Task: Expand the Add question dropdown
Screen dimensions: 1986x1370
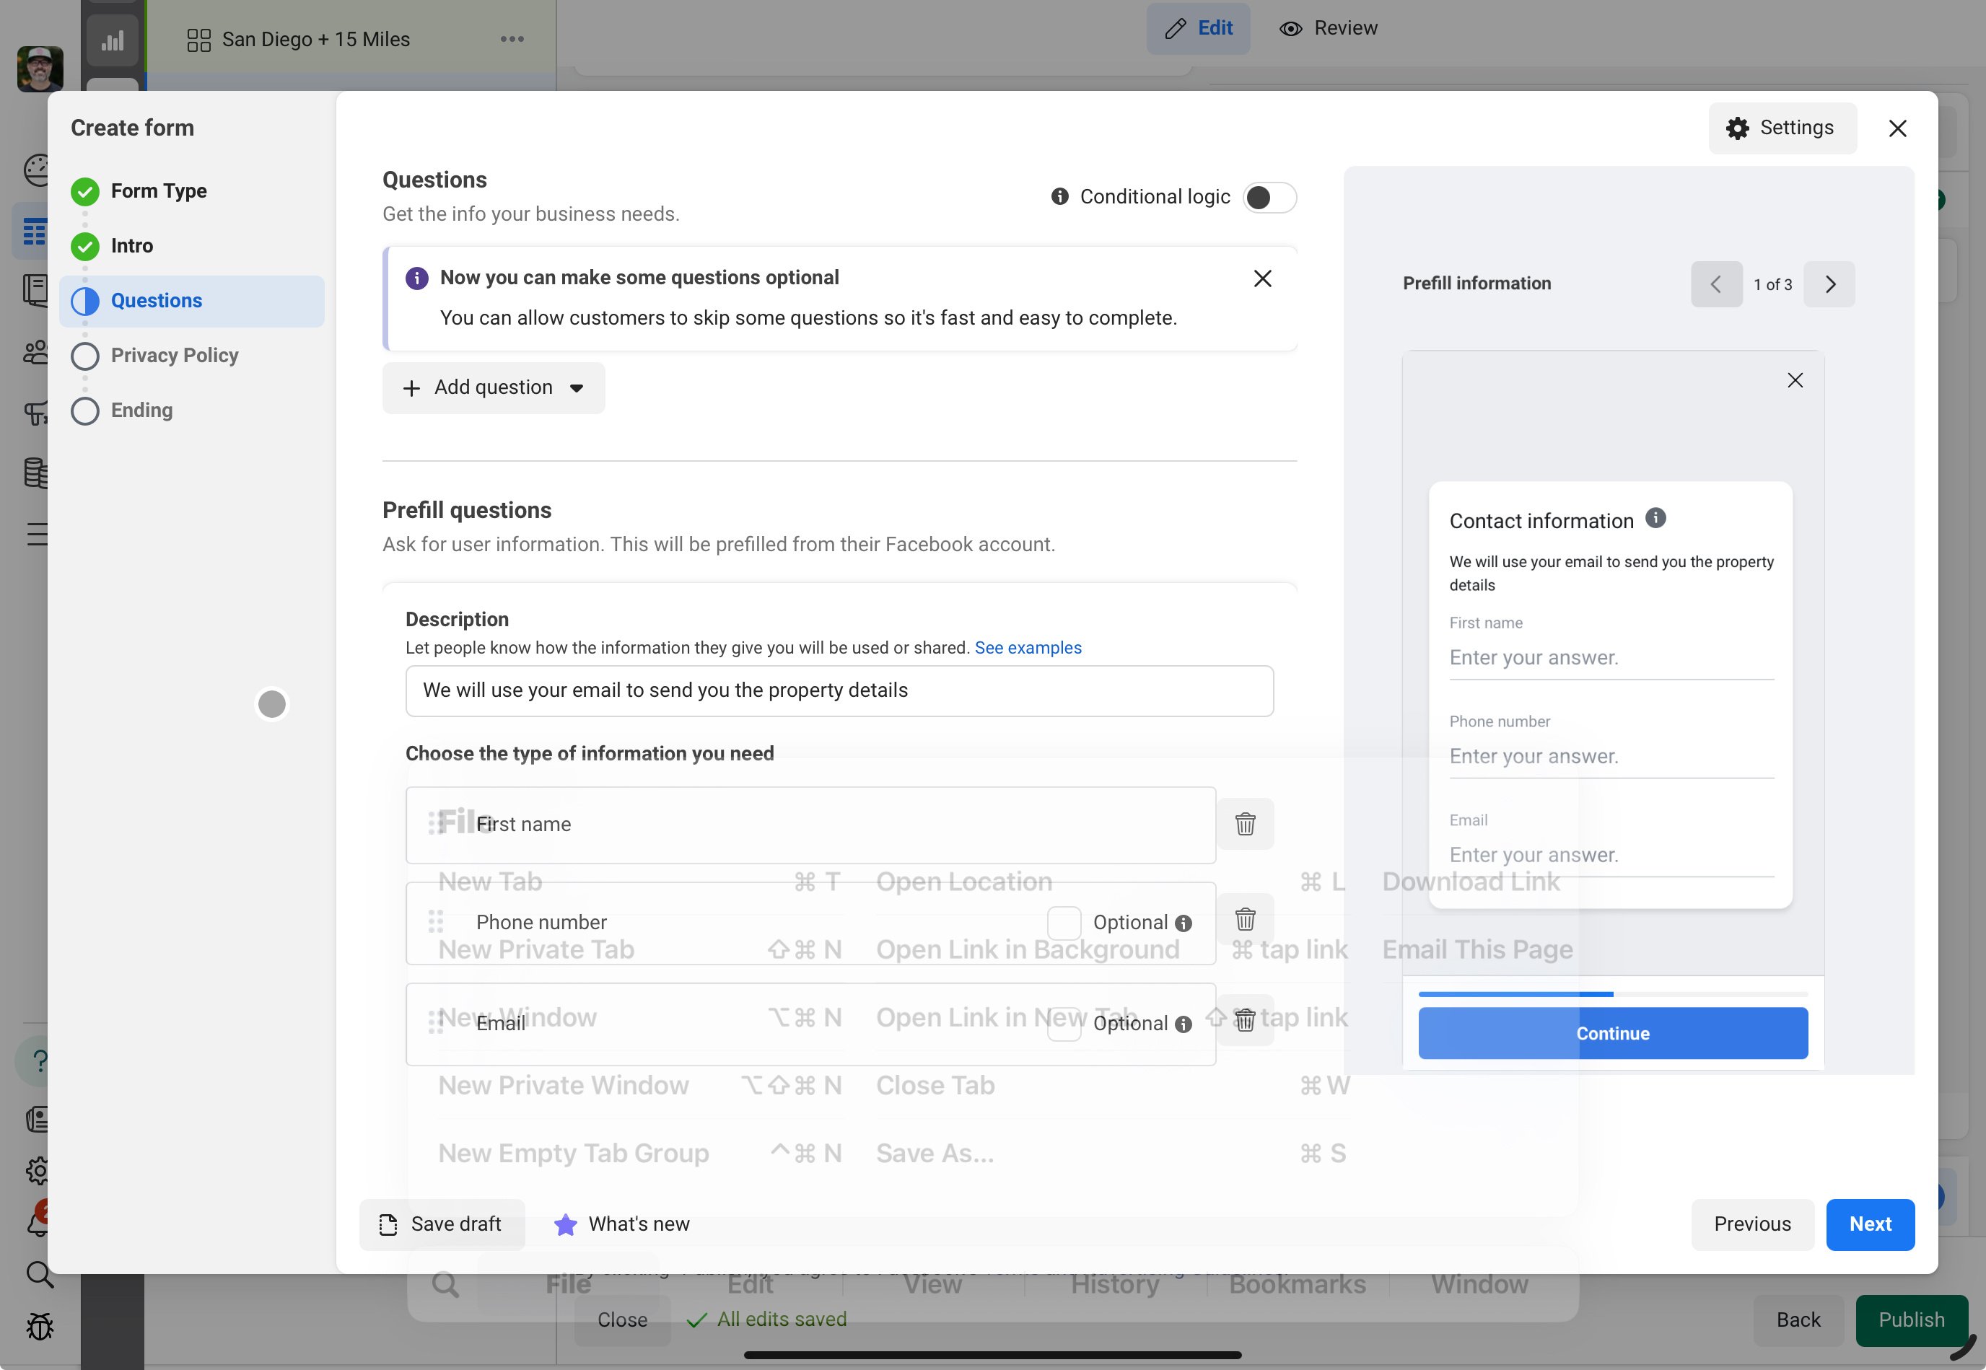Action: tap(494, 388)
